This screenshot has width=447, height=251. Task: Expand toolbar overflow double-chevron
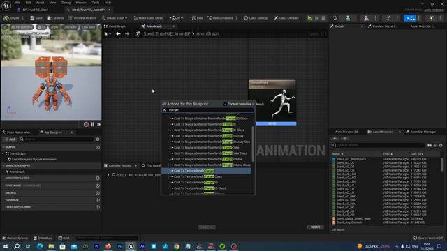335,18
